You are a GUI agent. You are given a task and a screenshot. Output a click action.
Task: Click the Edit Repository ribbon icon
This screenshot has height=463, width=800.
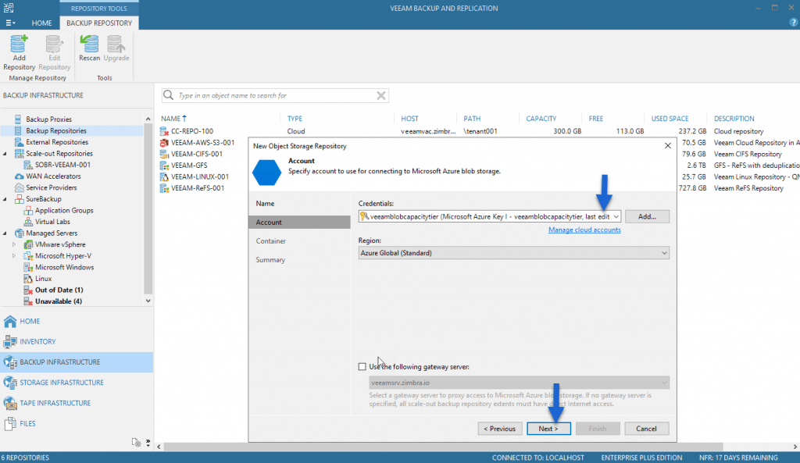coord(54,52)
